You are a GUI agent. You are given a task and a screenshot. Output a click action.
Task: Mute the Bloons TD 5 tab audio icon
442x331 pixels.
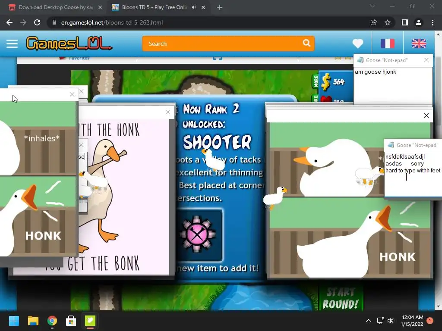(x=194, y=7)
